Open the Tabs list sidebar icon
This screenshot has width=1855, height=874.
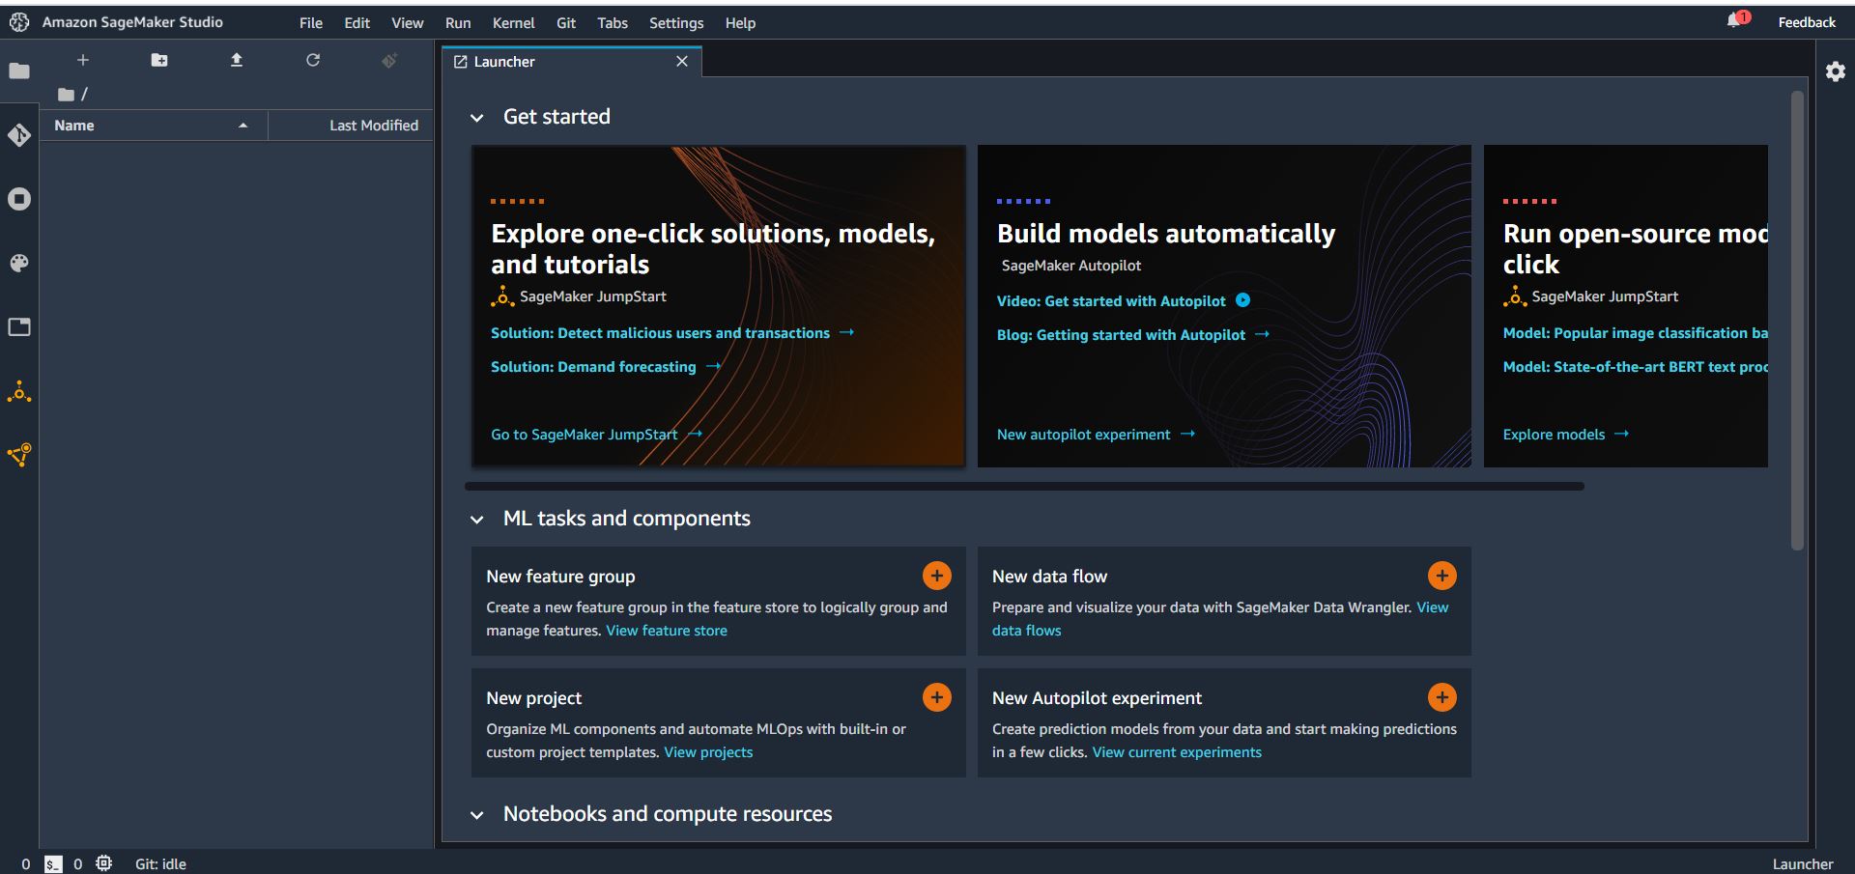click(19, 327)
